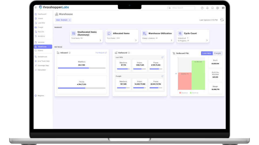Click the Inbound Pieces progress bar
259x145 pixels.
pos(82,88)
